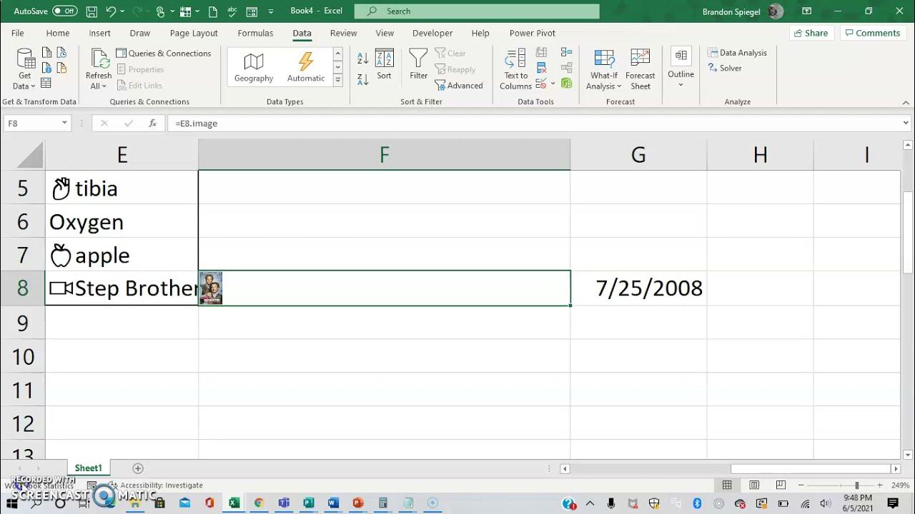Click Data Analysis in Analyze group
This screenshot has height=514, width=915.
point(737,53)
